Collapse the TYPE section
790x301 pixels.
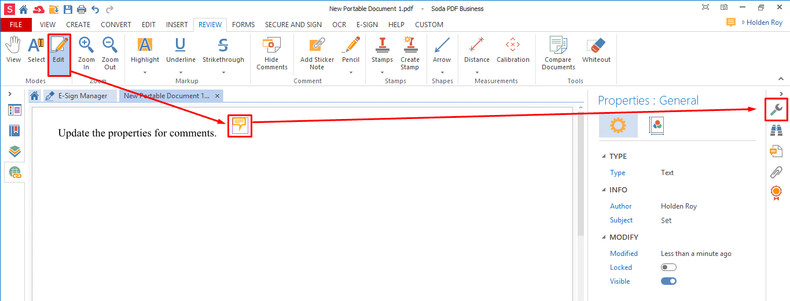[604, 157]
